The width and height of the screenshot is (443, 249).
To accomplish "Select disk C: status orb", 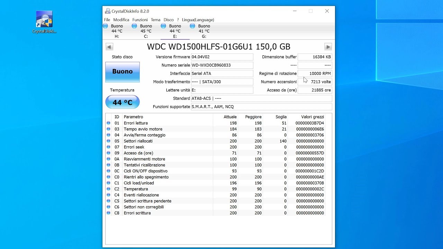I will (135, 26).
